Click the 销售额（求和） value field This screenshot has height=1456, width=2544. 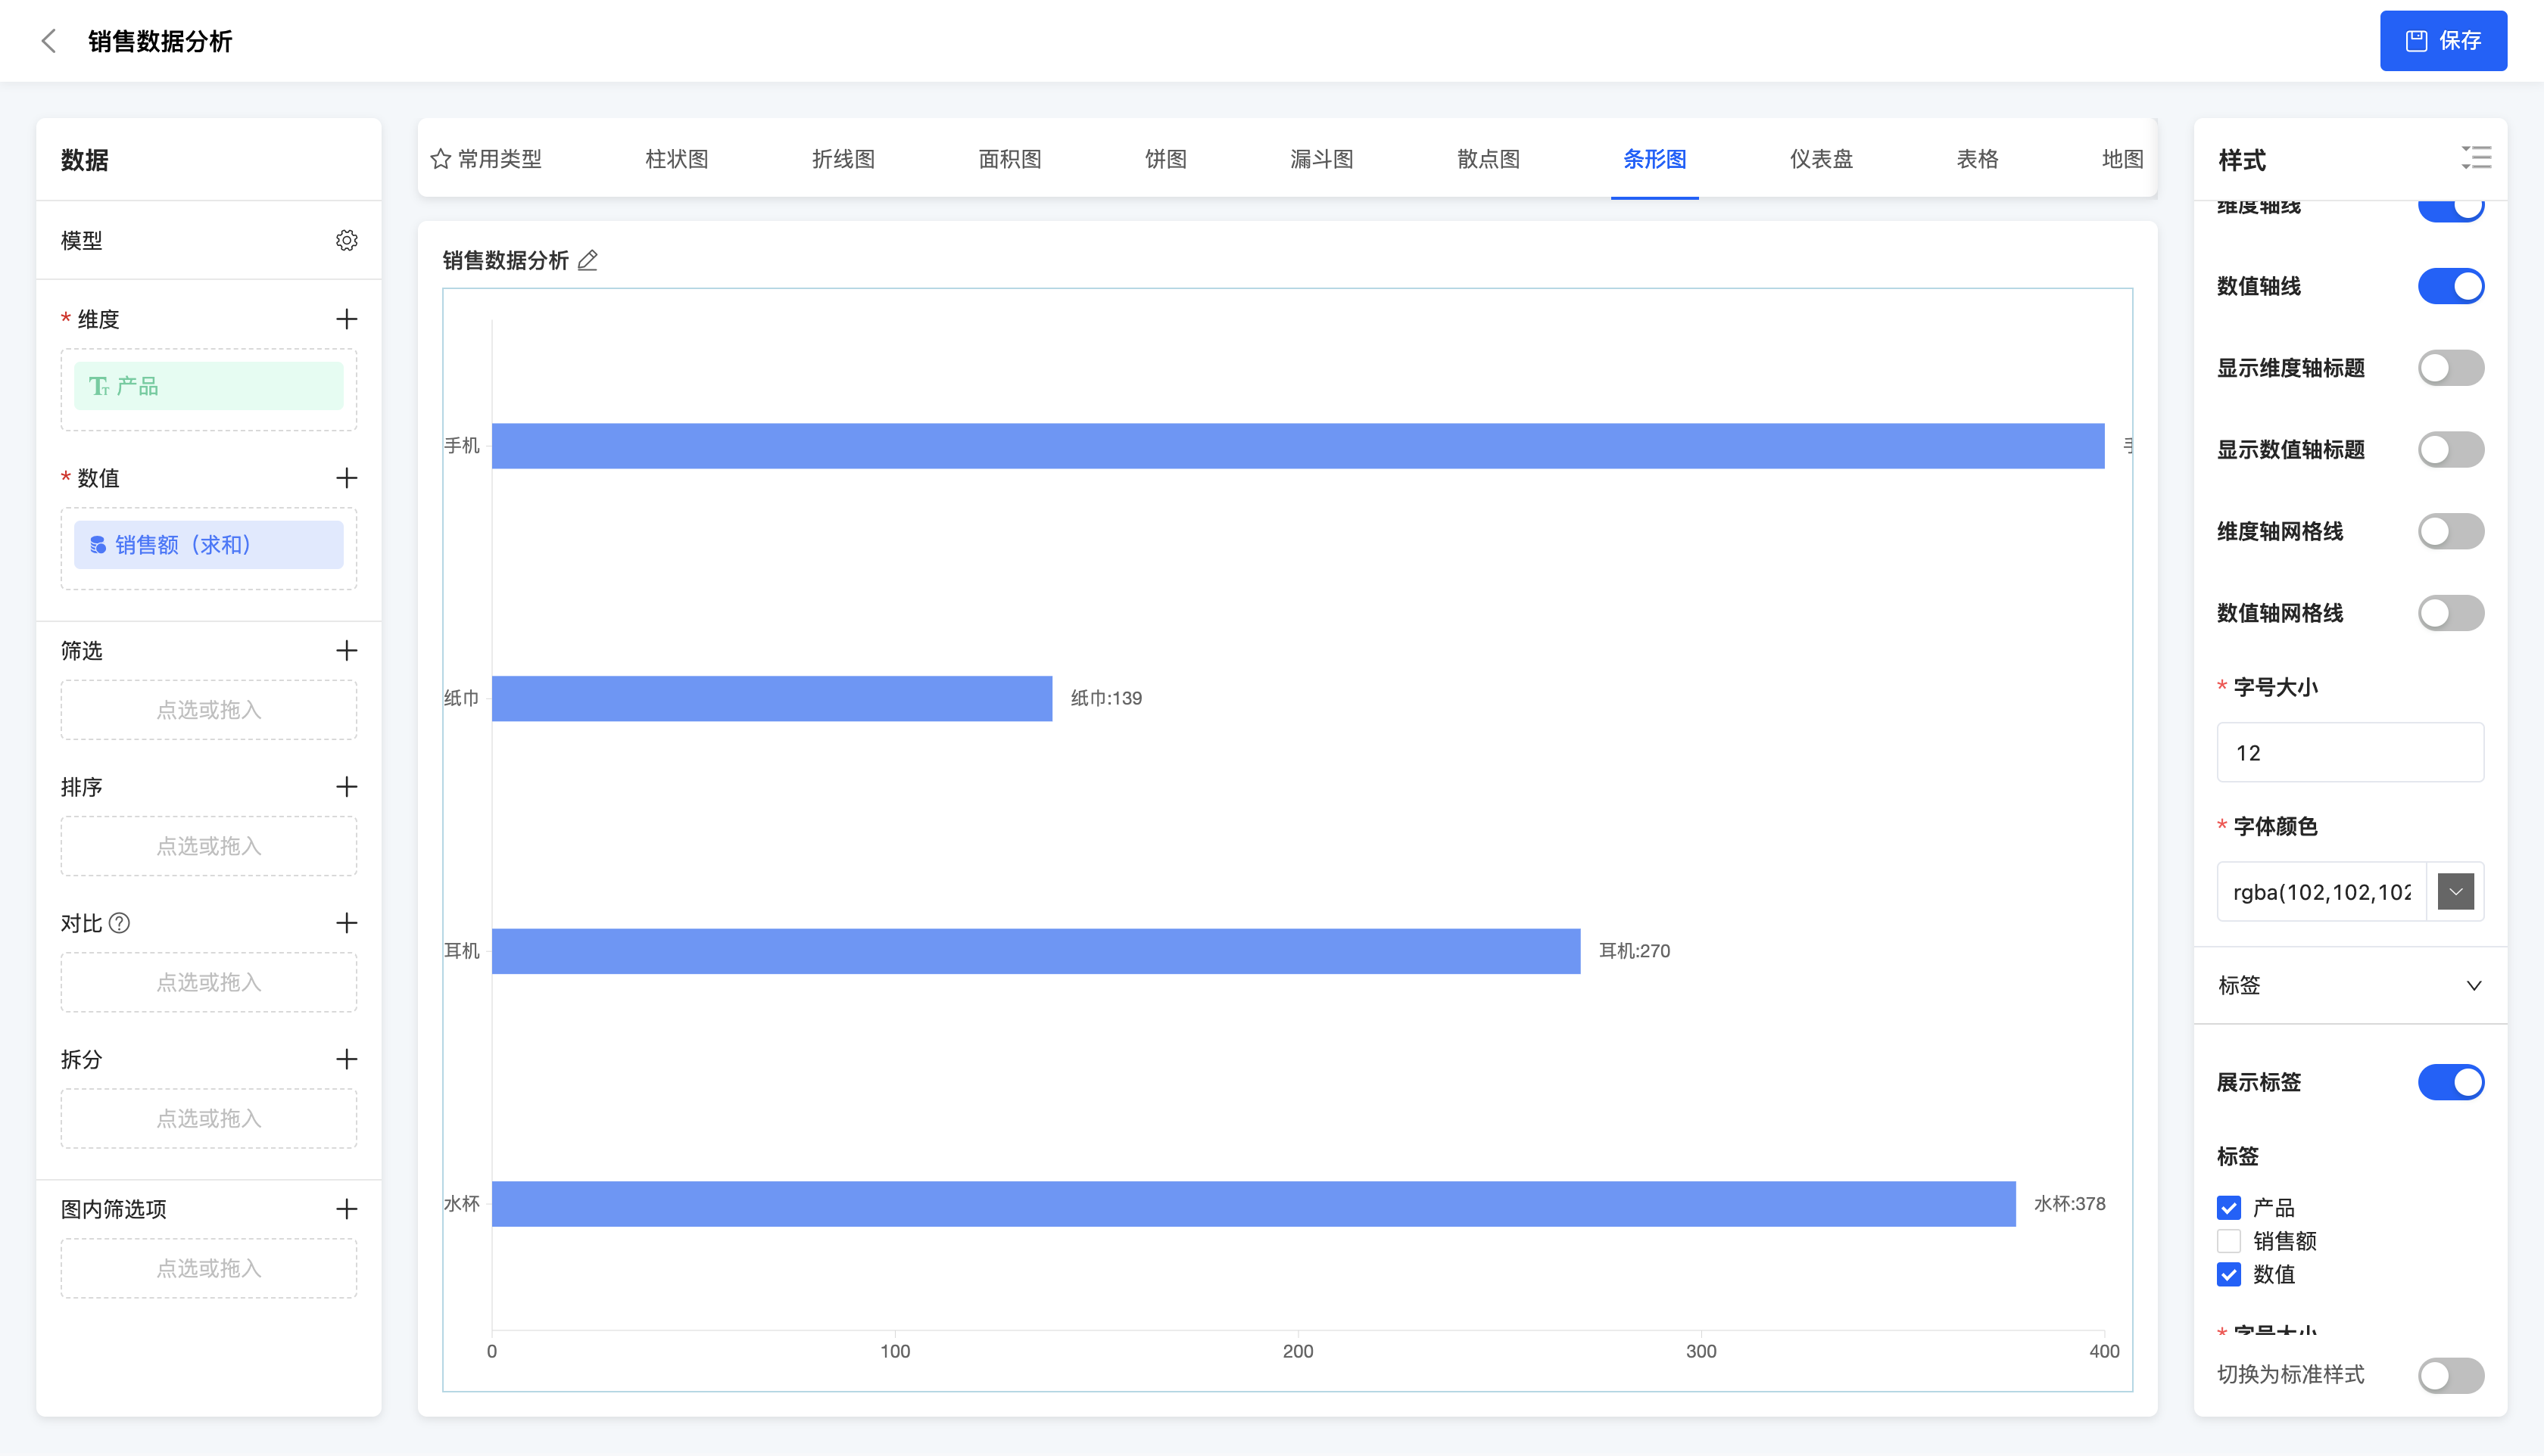tap(208, 545)
